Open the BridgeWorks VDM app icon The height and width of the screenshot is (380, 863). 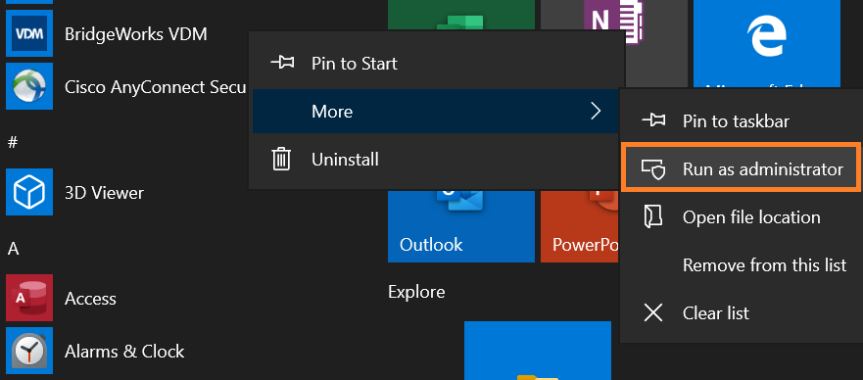pyautogui.click(x=29, y=33)
